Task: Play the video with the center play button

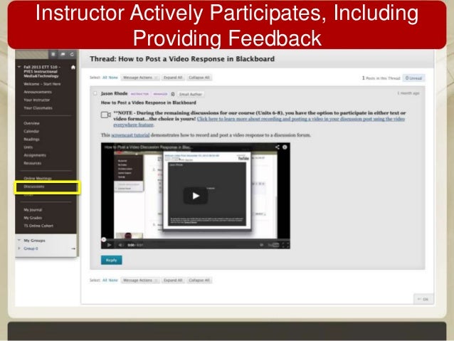Action: [x=196, y=196]
